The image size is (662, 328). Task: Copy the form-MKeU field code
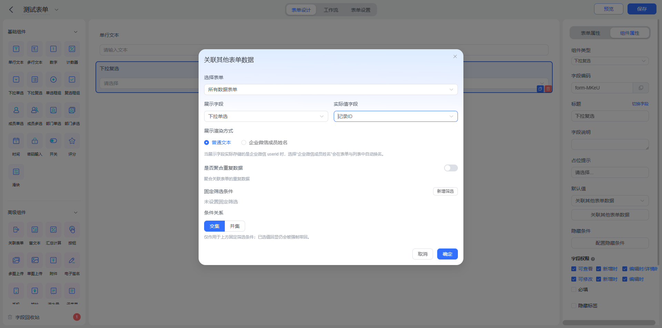641,88
